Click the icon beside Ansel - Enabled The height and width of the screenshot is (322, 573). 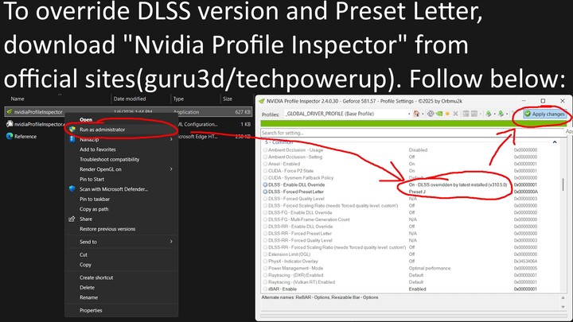coord(265,164)
